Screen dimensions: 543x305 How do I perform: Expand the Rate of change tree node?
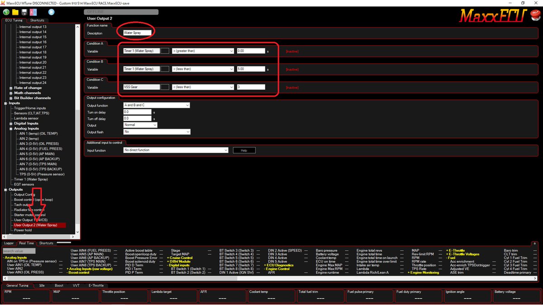[x=11, y=88]
